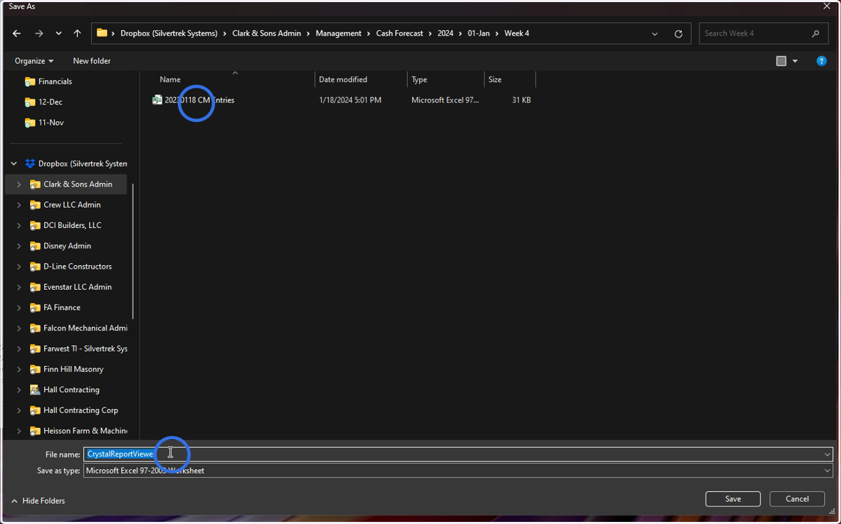Image resolution: width=841 pixels, height=524 pixels.
Task: Click the Clark & Sons Admin folder icon
Action: (x=35, y=184)
